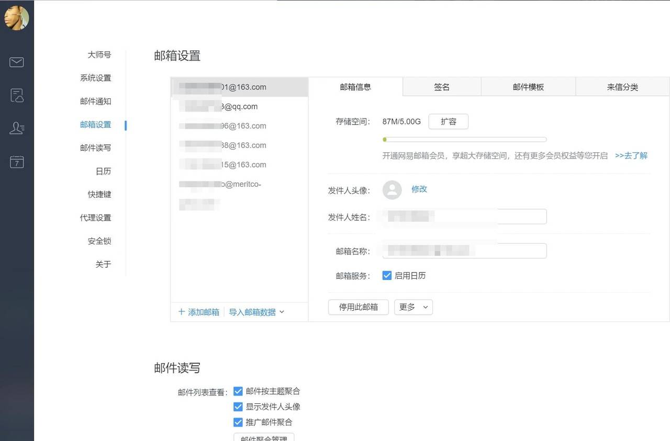This screenshot has height=441, width=670.
Task: Uncheck 推广邮件聚合
Action: point(238,422)
